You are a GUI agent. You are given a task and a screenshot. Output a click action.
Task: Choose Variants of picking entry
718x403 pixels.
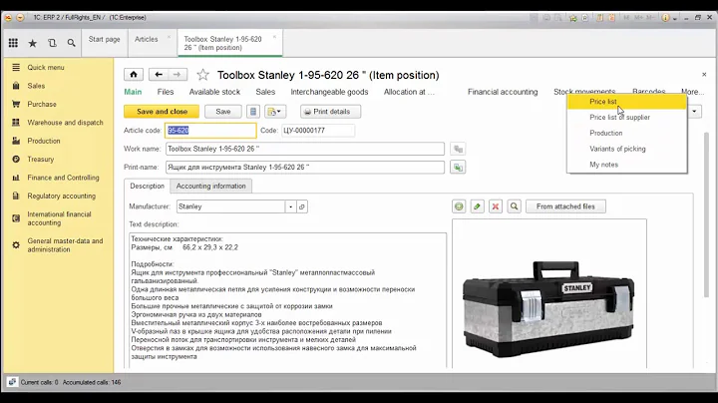627,149
